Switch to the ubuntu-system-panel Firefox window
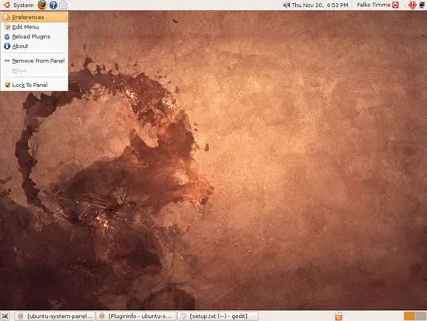This screenshot has width=427, height=321. point(55,316)
